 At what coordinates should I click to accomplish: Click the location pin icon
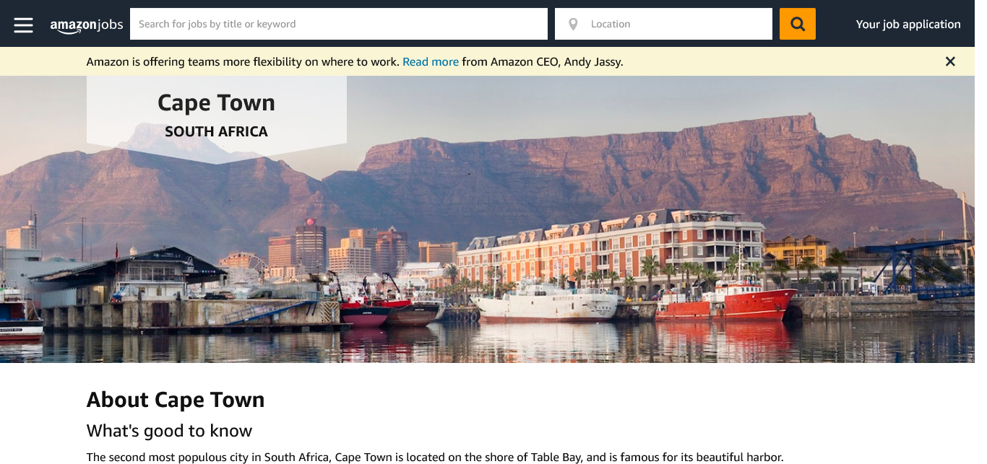(573, 25)
